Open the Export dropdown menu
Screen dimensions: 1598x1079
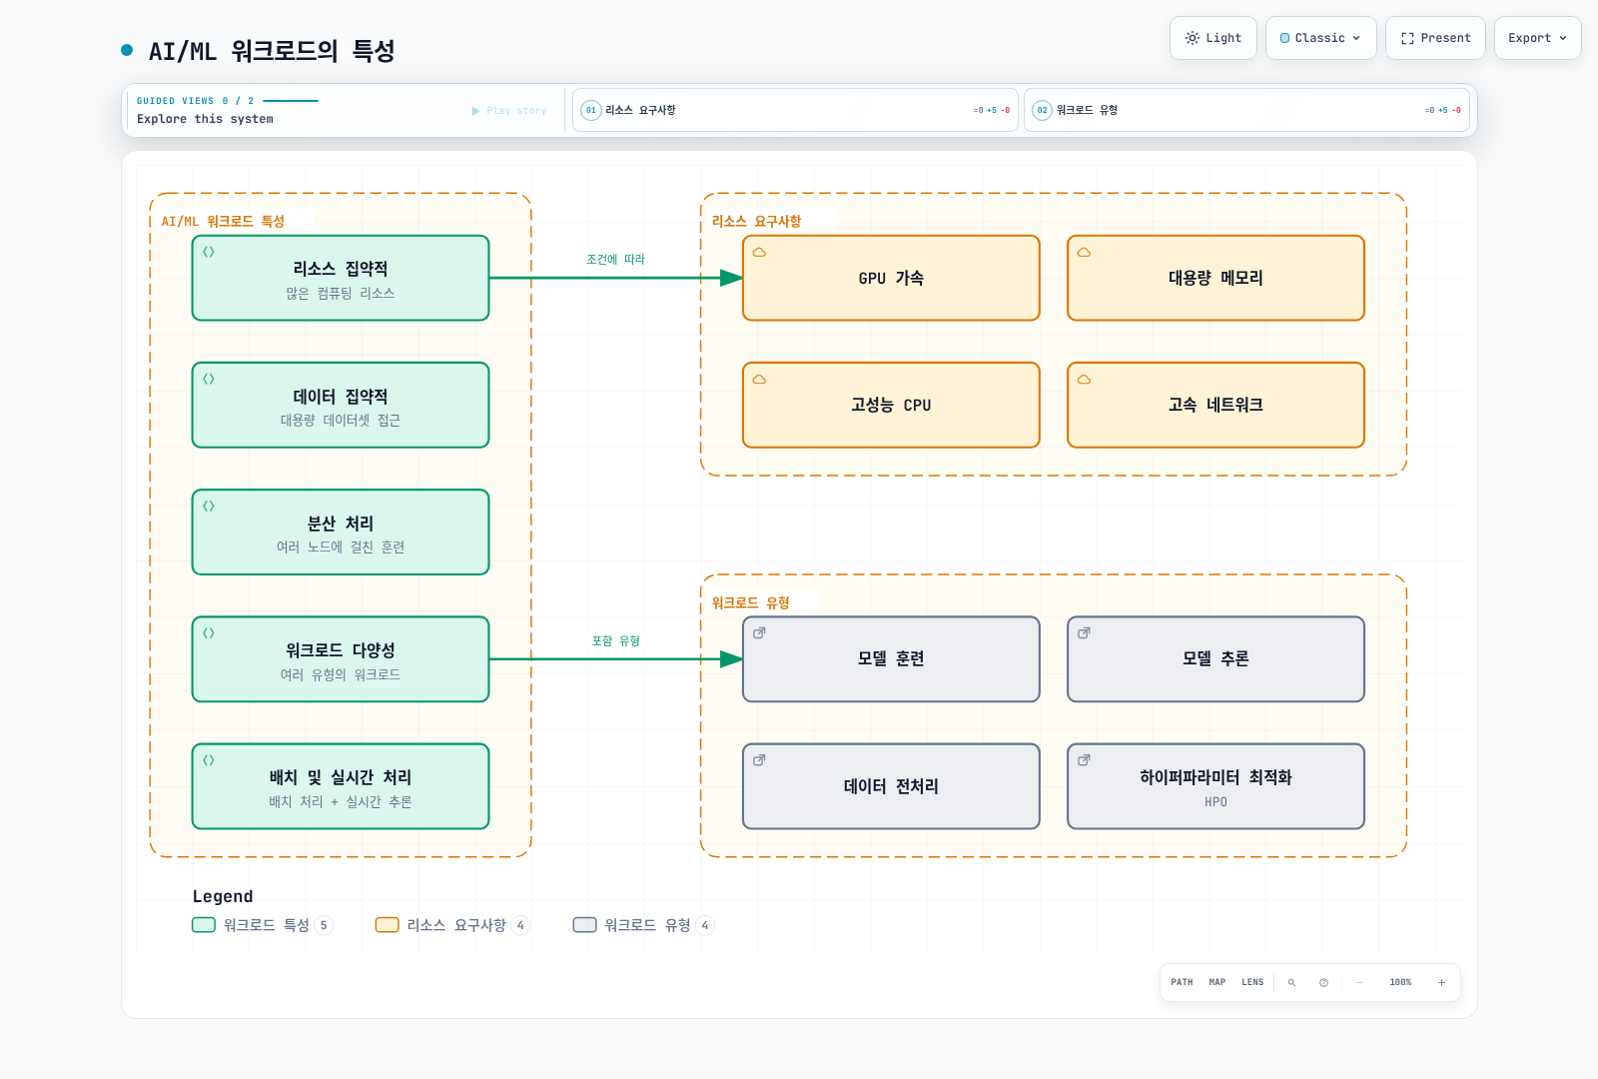[1537, 38]
